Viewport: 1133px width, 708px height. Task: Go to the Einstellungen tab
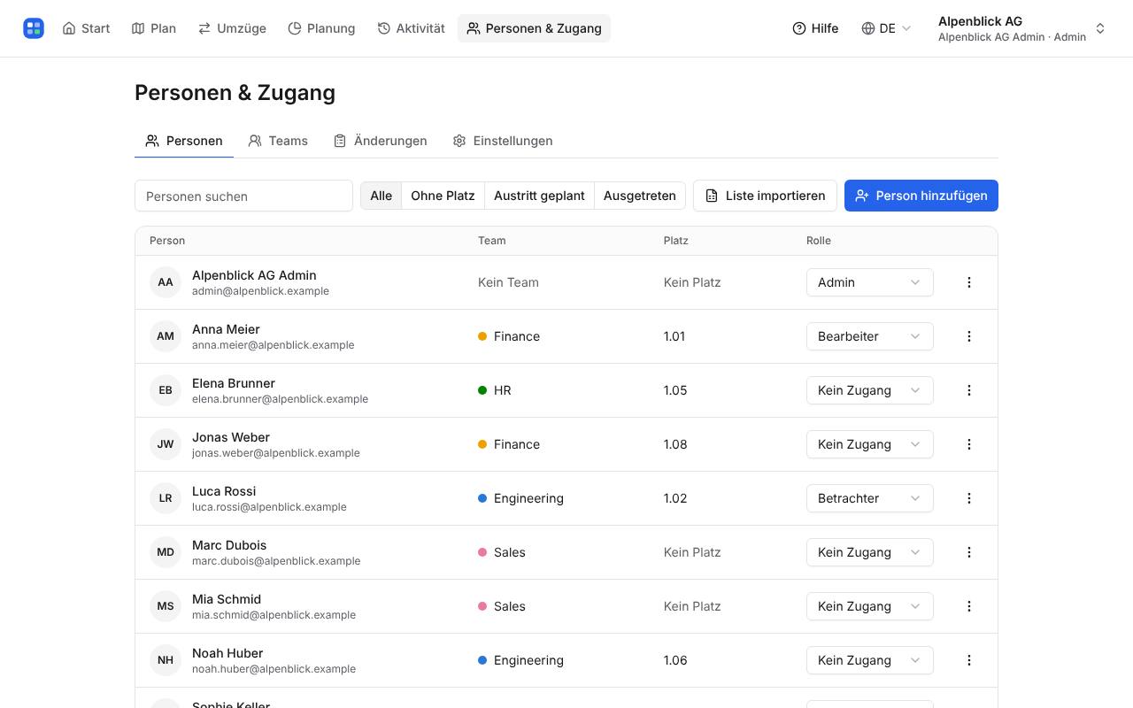click(503, 141)
